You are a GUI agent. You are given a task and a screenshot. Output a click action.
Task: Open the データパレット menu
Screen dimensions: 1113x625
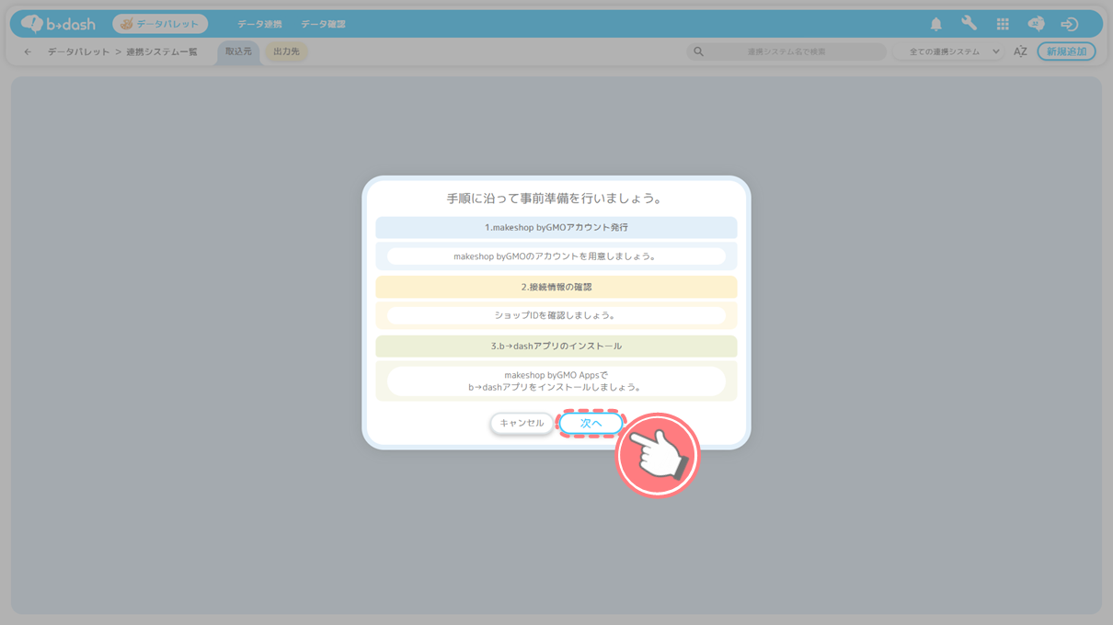(160, 24)
